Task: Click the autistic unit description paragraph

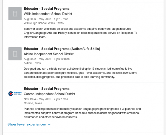Action: 80,73
